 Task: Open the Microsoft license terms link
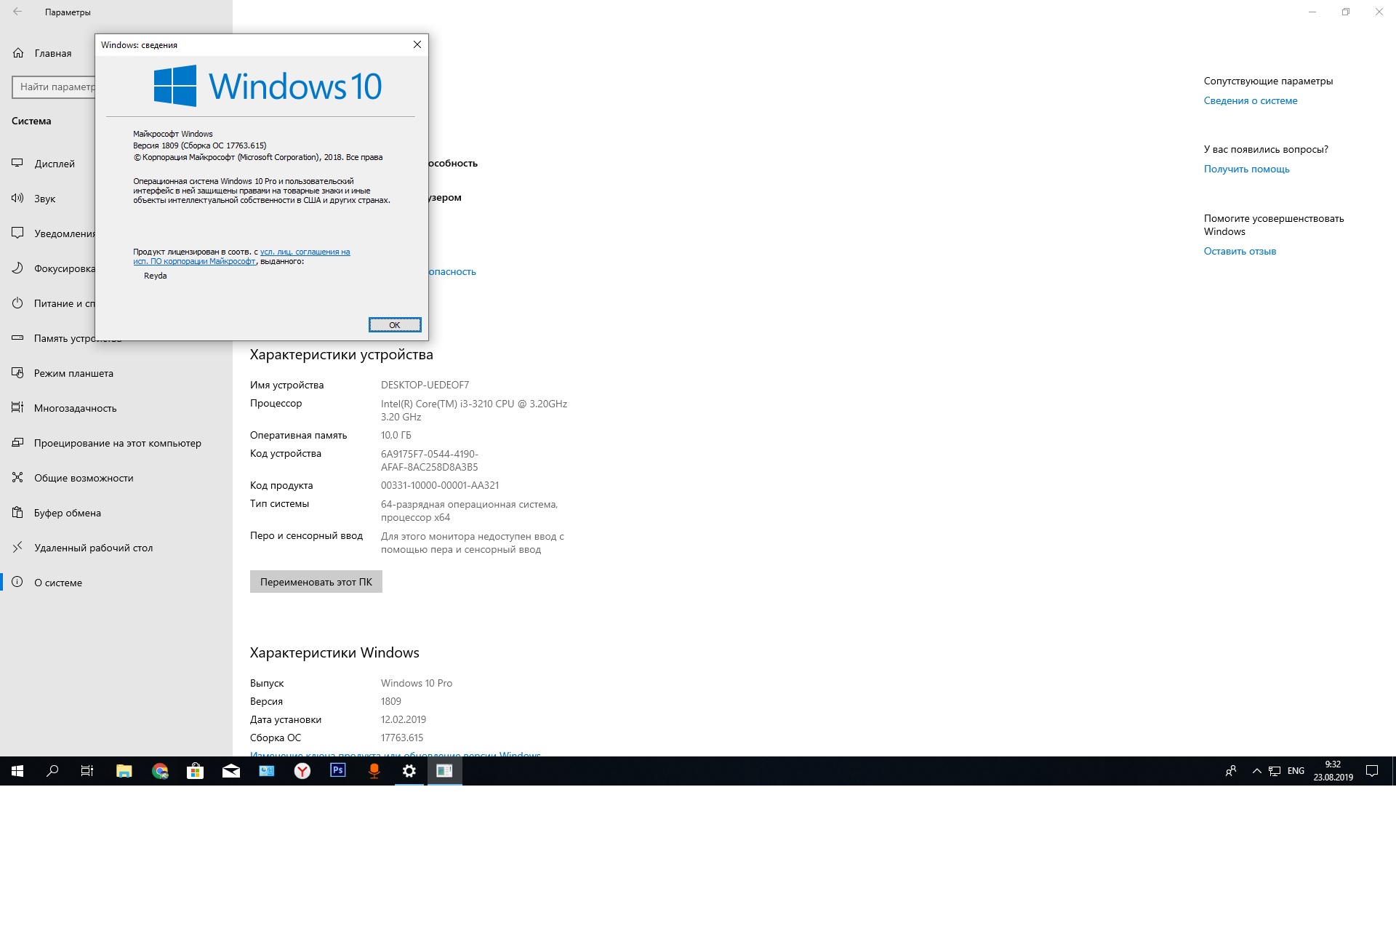click(241, 257)
